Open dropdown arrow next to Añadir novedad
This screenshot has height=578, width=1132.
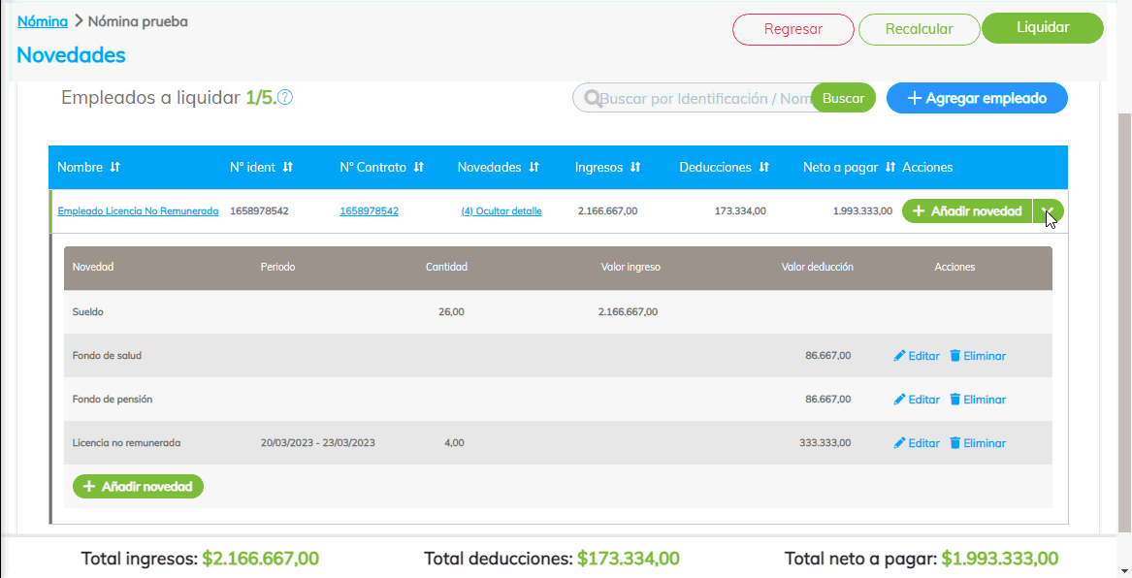coord(1048,211)
